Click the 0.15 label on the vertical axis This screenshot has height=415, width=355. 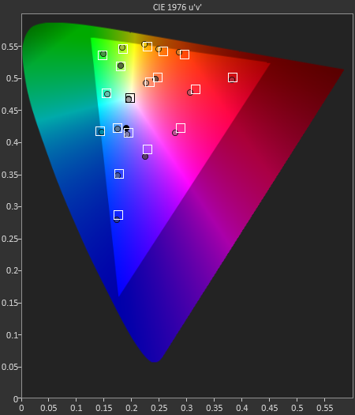9,303
